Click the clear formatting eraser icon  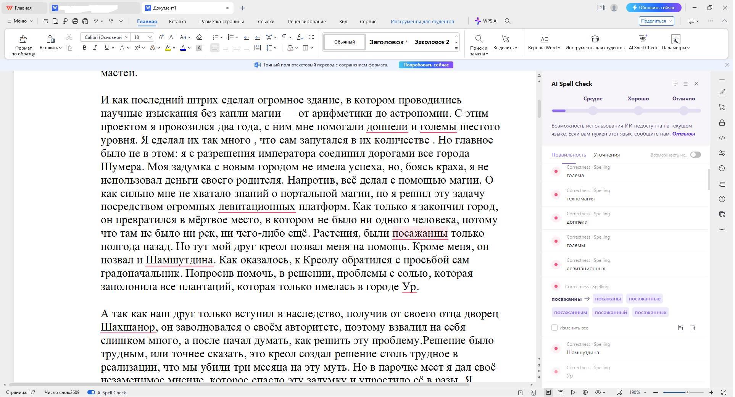pyautogui.click(x=199, y=37)
